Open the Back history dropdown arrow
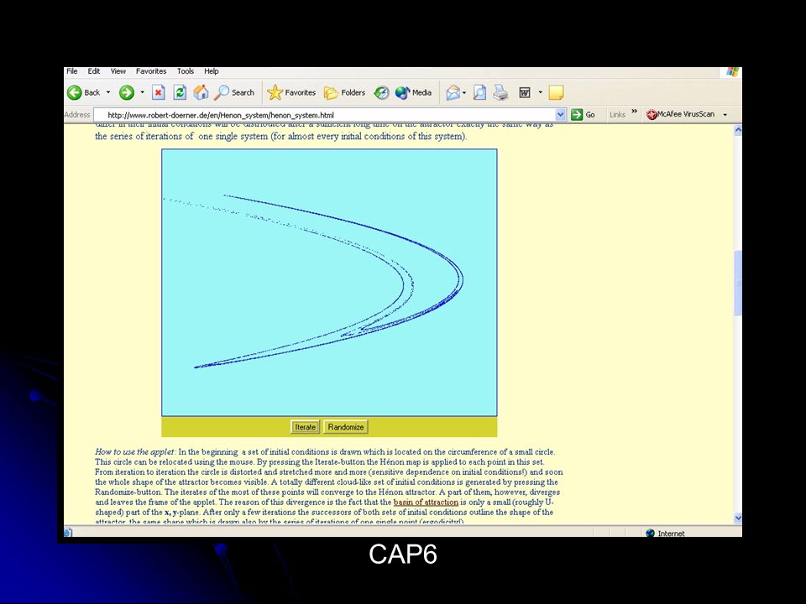Image resolution: width=806 pixels, height=604 pixels. point(108,92)
